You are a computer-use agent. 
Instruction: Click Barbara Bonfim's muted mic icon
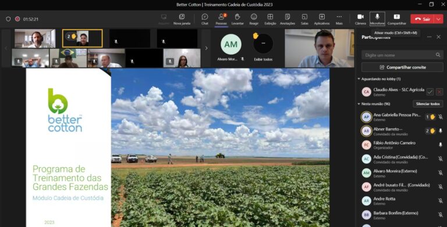click(x=441, y=215)
